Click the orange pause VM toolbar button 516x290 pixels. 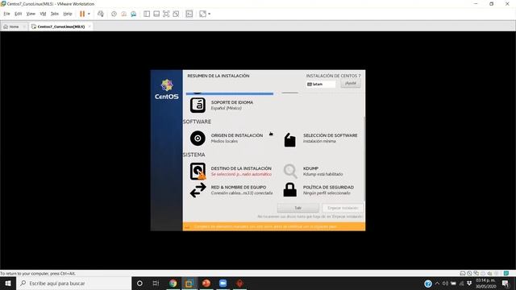pos(82,14)
